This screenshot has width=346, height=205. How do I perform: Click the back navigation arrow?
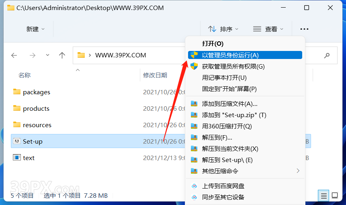[14, 55]
